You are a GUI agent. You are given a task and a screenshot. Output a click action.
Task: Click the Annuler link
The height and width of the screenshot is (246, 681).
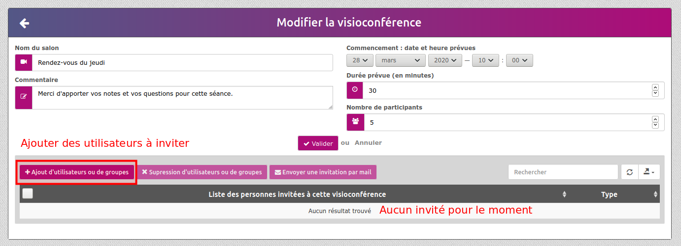tap(368, 143)
